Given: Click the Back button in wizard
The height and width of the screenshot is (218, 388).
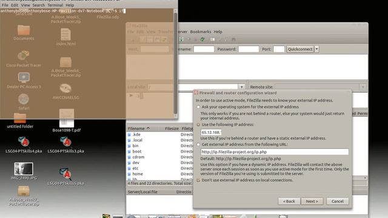Looking at the screenshot, I should (x=289, y=201).
